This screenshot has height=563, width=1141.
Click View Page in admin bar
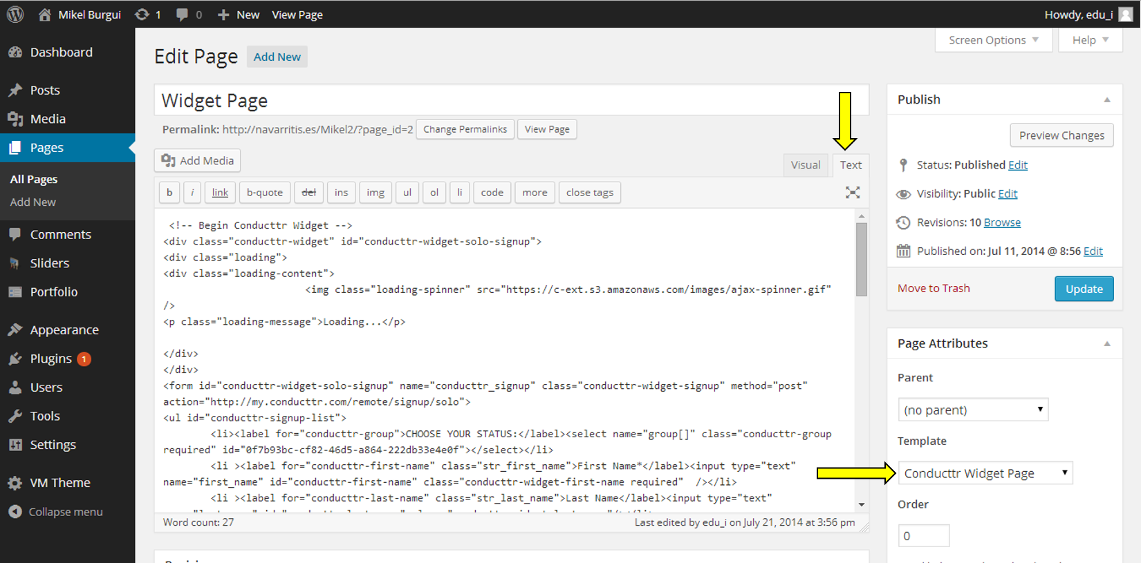point(297,15)
